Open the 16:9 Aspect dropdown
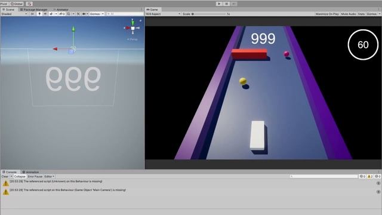This screenshot has height=215, width=382. pos(163,14)
